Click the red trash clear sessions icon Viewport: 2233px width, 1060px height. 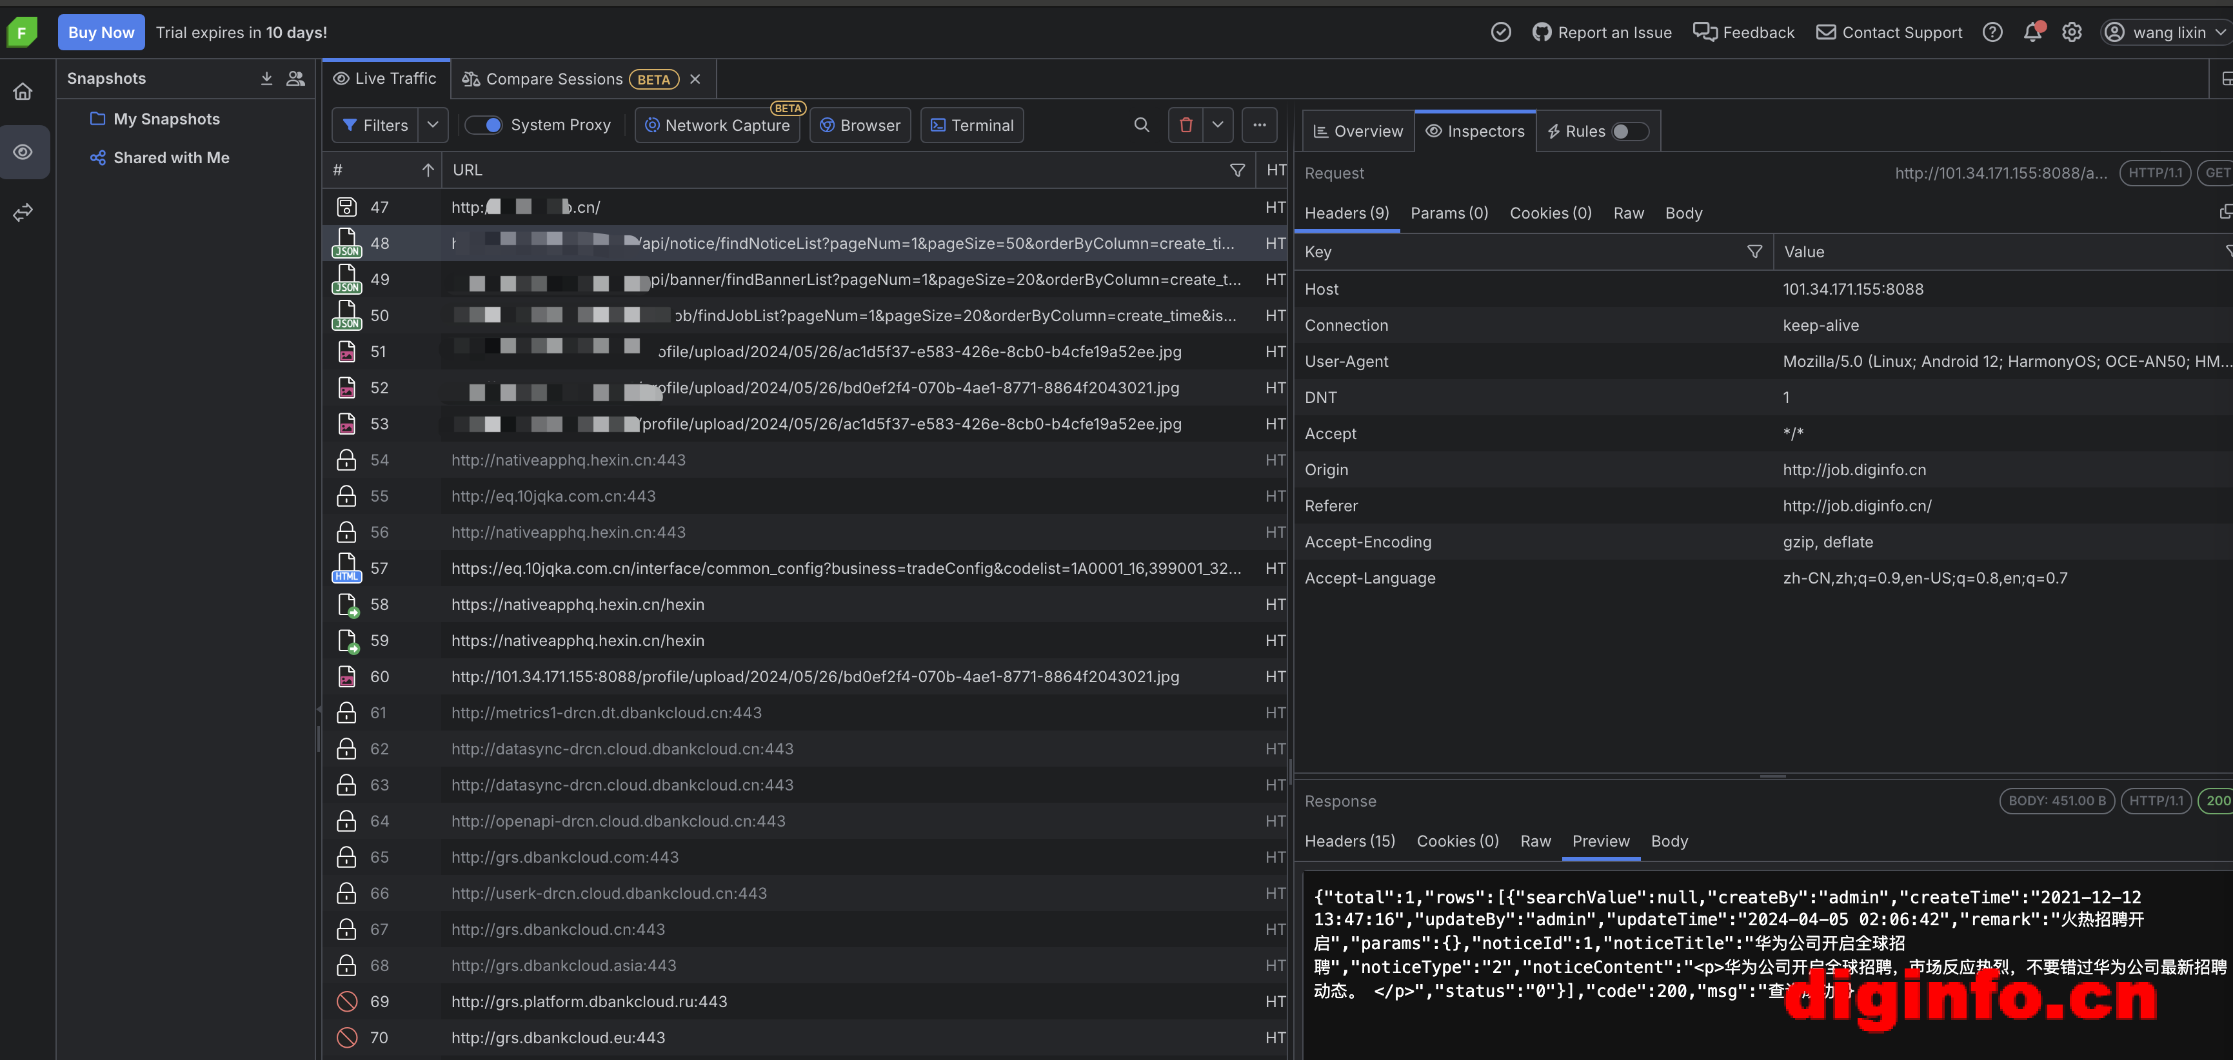(1186, 126)
